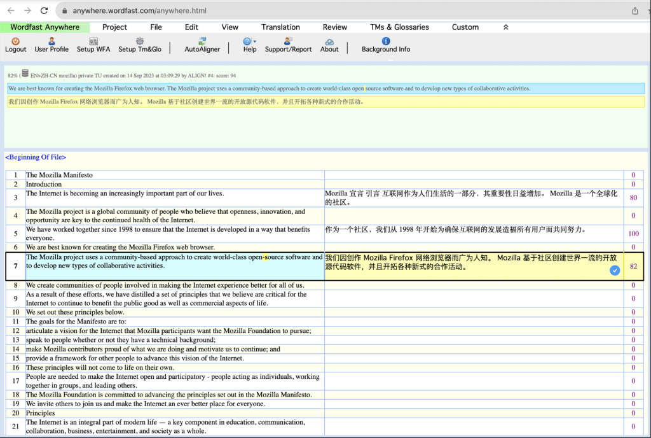Click the blue checkmark in segment 7
The height and width of the screenshot is (438, 651).
615,271
